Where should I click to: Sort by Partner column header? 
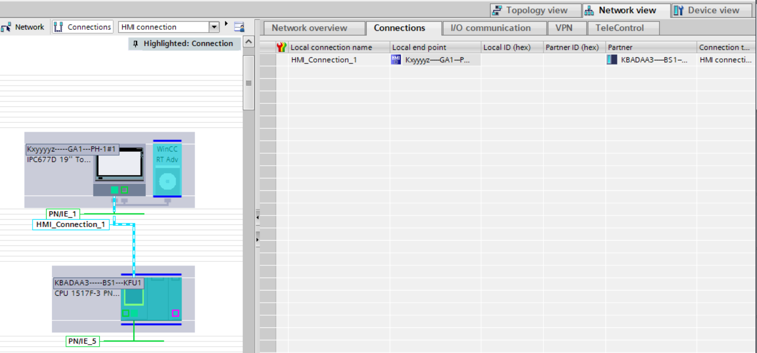point(651,47)
